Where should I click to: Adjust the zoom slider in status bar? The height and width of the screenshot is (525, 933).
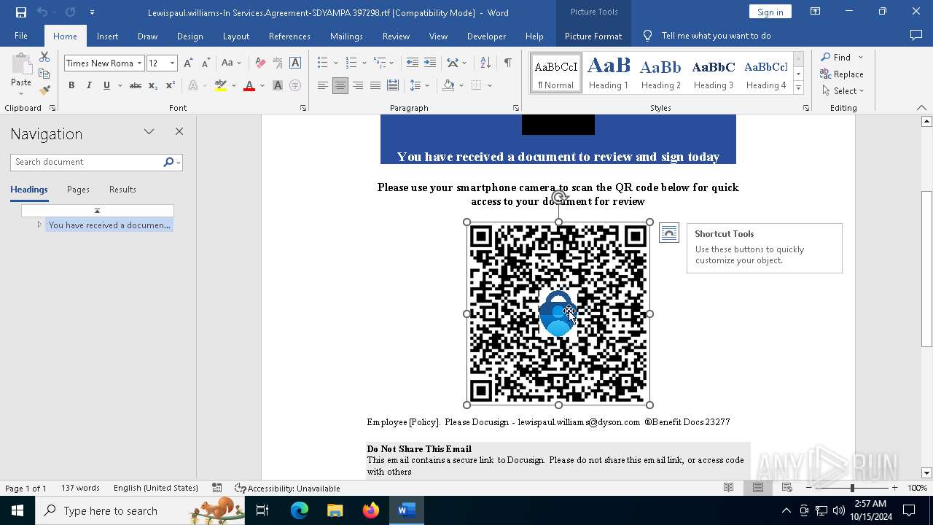point(852,488)
